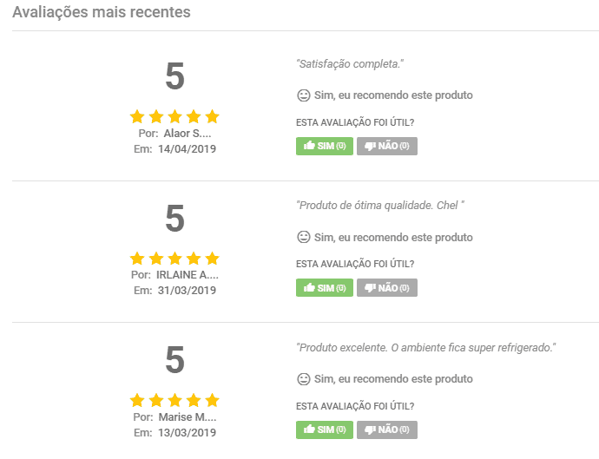599x459 pixels.
Task: Click reviewer name Marise M.
Action: point(187,417)
